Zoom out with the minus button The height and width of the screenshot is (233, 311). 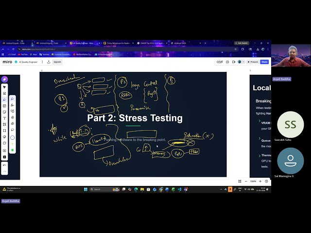[x=246, y=181]
